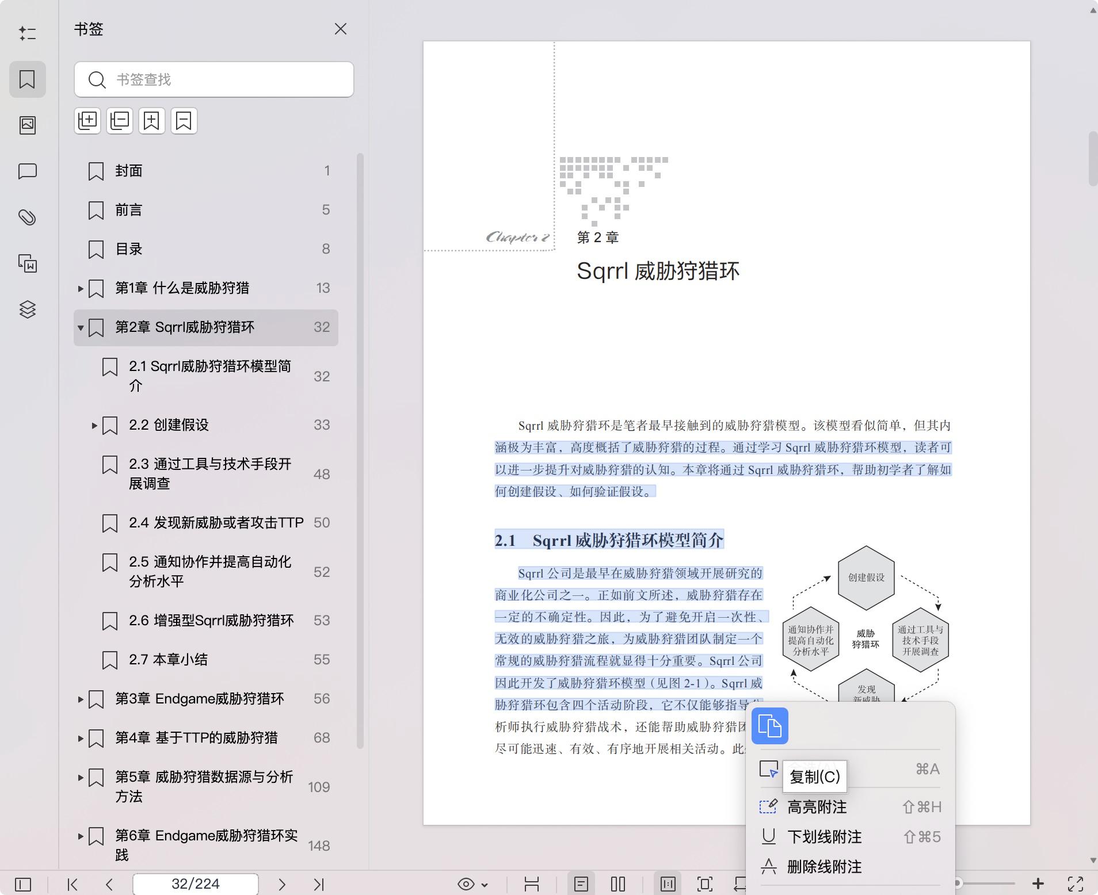
Task: Go to the previous page
Action: pyautogui.click(x=109, y=884)
